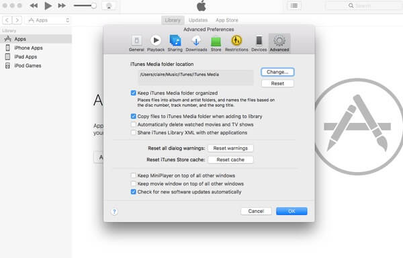Screen dimensions: 403x258
Task: Toggle Copy files to iTunes Media folder
Action: click(x=133, y=116)
